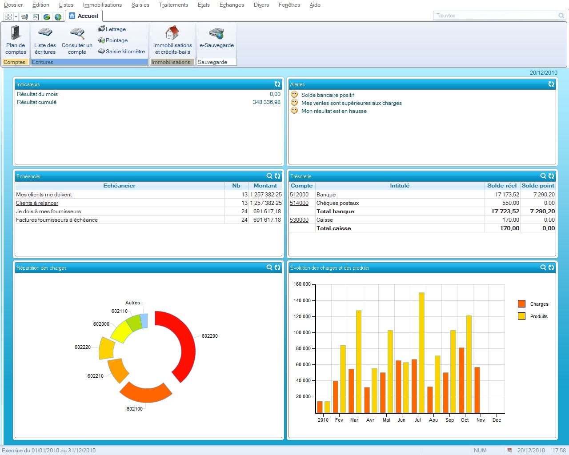Open account 512000 Banque link
Viewport: 569px width, 455px height.
(x=299, y=195)
